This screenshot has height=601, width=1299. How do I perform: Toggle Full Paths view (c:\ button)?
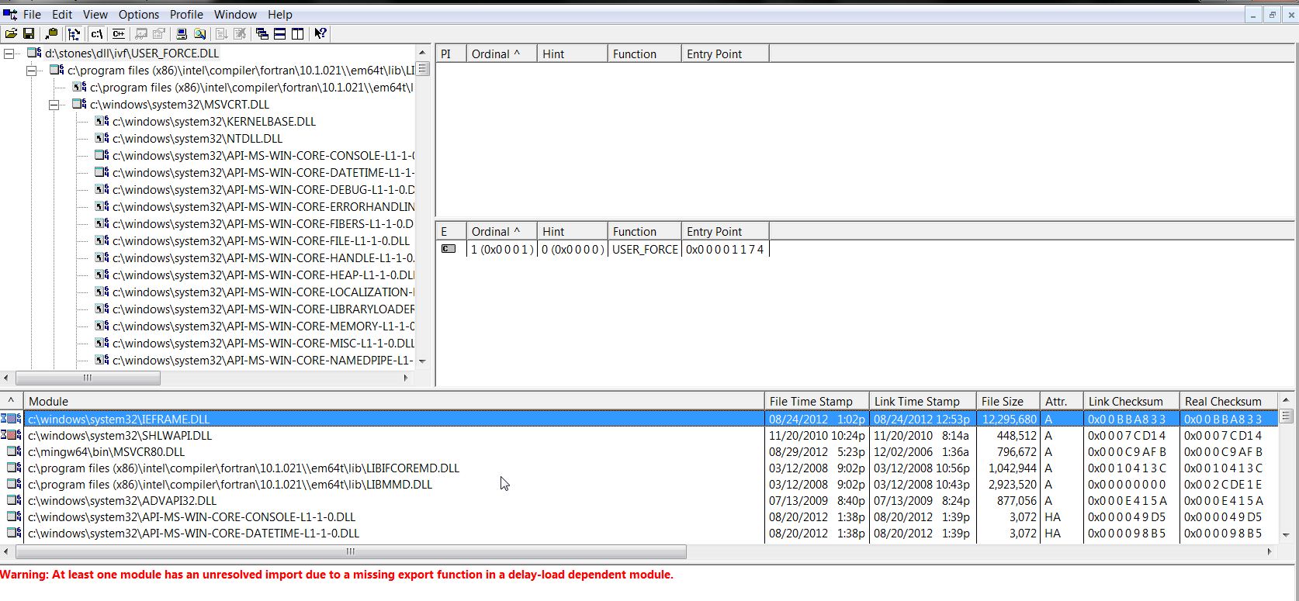pyautogui.click(x=96, y=33)
